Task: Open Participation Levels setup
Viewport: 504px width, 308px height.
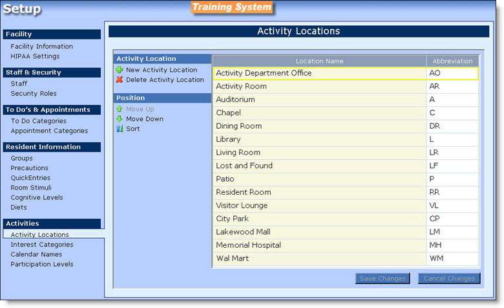Action: point(42,264)
